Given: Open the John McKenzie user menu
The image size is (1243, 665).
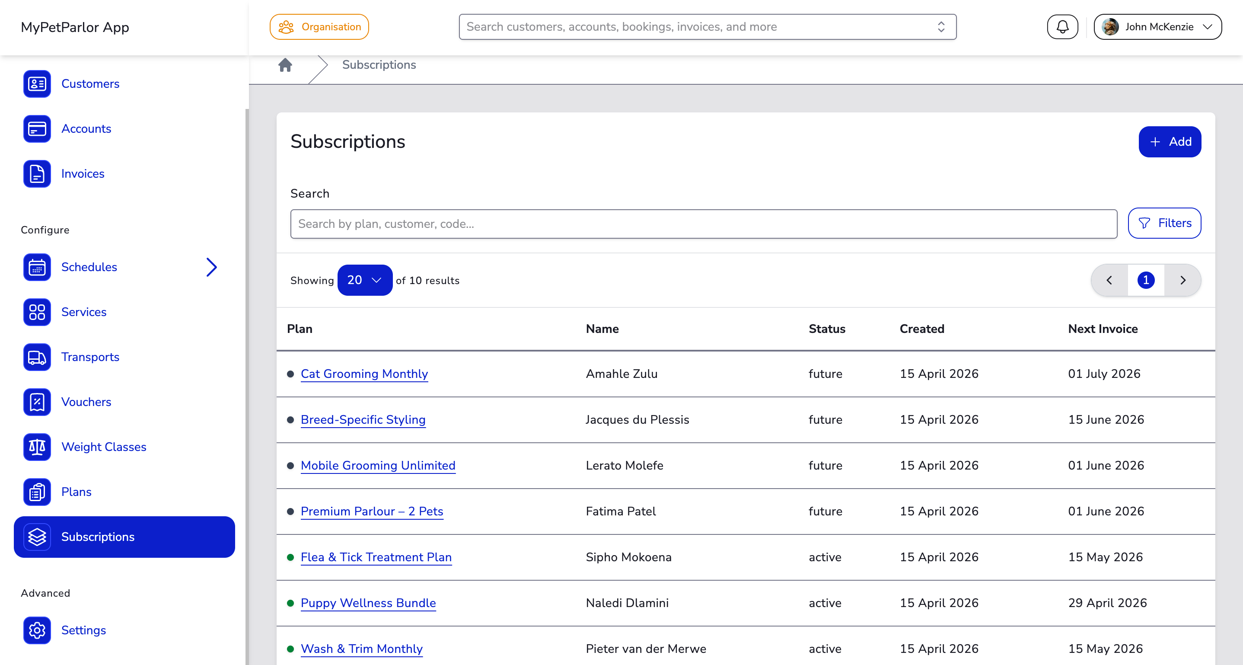Looking at the screenshot, I should click(x=1157, y=27).
